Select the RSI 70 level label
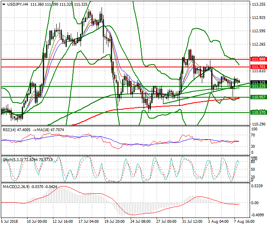 pos(253,135)
